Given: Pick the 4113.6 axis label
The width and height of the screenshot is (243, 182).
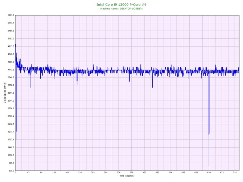Looking at the screenshot, I should (x=11, y=70).
